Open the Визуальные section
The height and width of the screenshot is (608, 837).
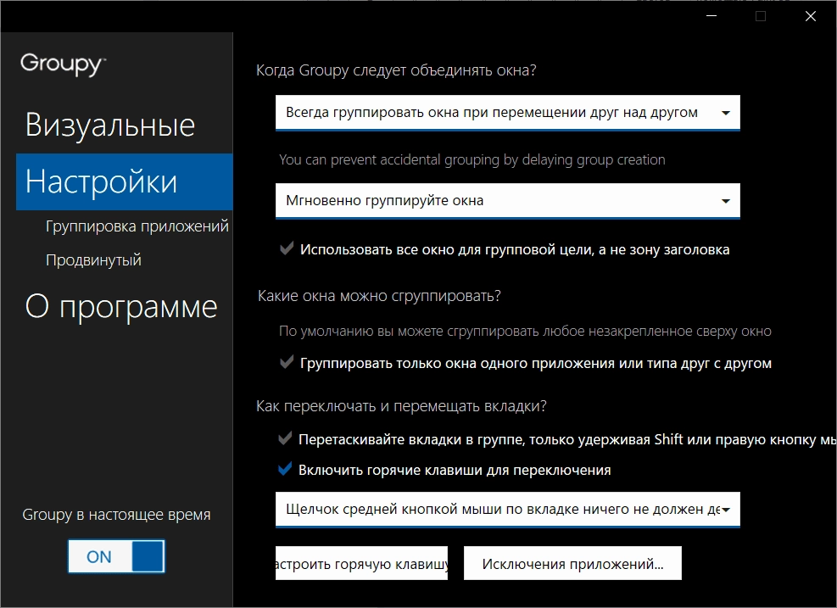(110, 126)
